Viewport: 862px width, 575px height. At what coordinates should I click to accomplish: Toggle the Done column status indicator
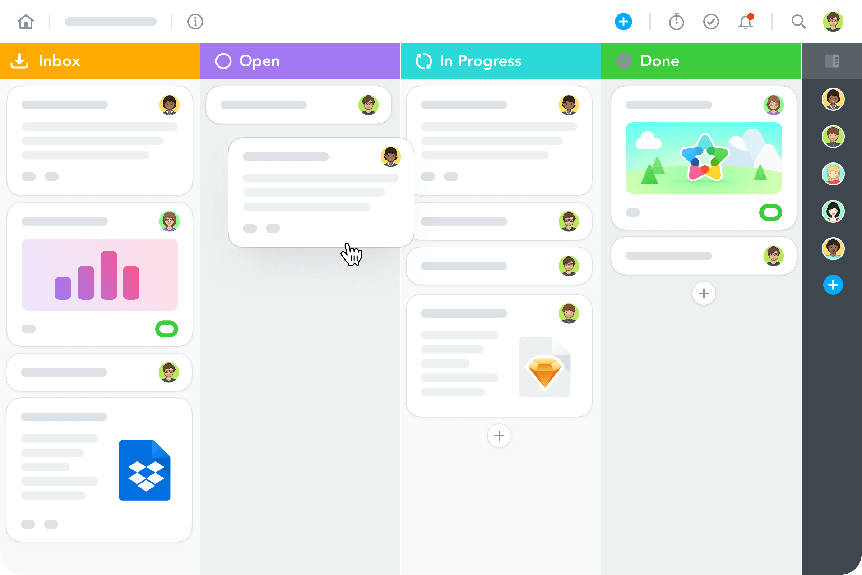point(625,61)
